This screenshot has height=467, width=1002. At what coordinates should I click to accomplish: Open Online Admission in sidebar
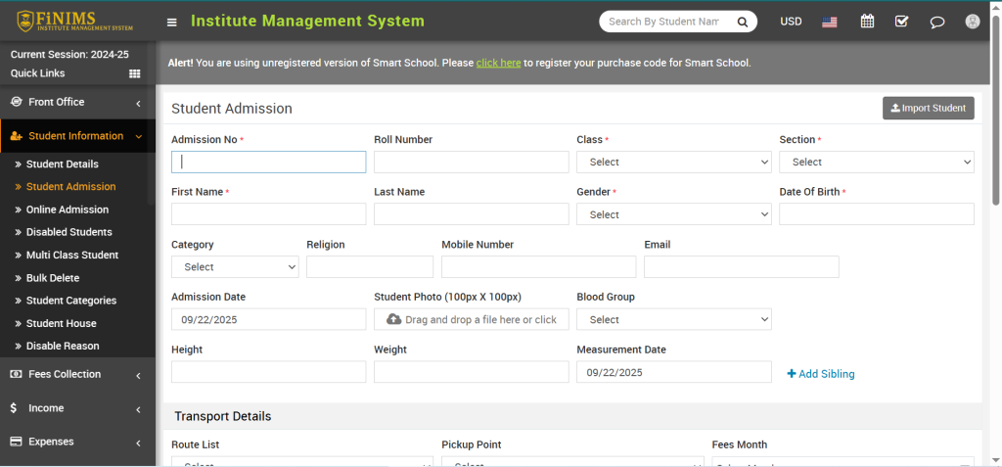pyautogui.click(x=67, y=210)
